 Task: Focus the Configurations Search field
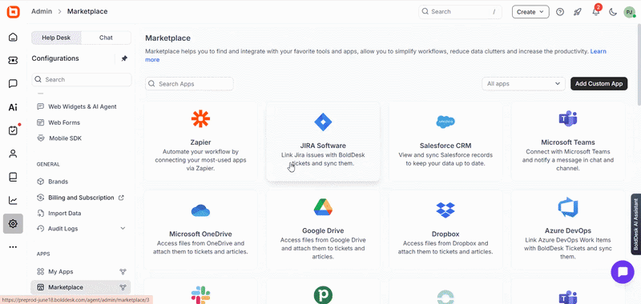coord(82,79)
